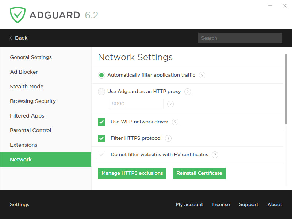This screenshot has width=292, height=219.
Task: Disable Filter HTTPS protocol checkbox
Action: click(101, 138)
